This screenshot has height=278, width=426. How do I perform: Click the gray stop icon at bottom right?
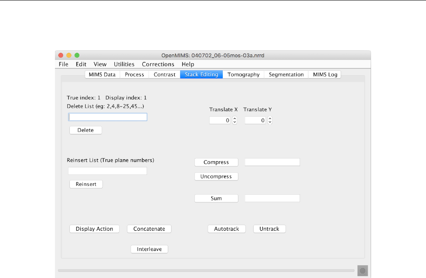tap(363, 271)
